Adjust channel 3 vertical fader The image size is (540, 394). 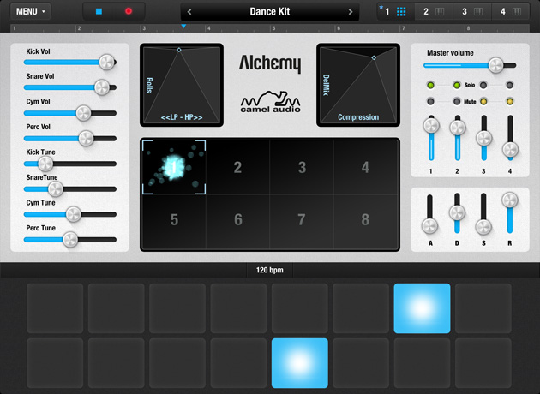484,139
